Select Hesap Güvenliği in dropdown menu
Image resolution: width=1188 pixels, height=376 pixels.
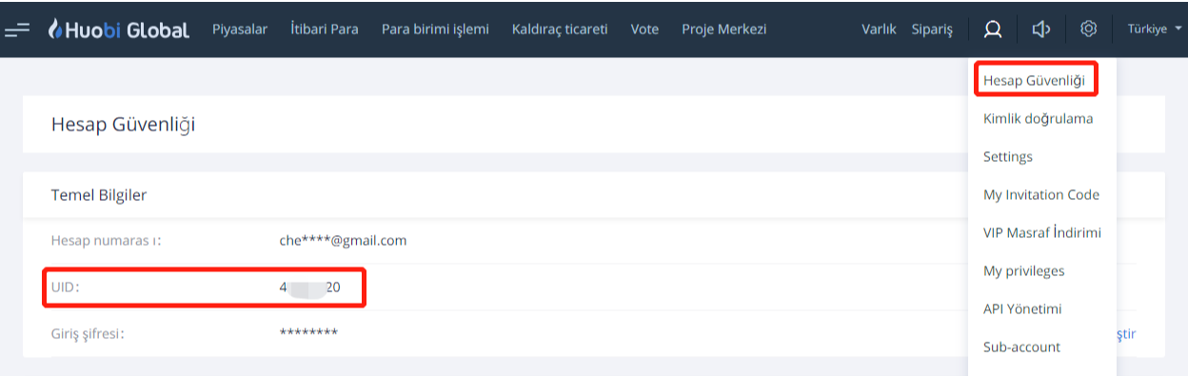1035,80
